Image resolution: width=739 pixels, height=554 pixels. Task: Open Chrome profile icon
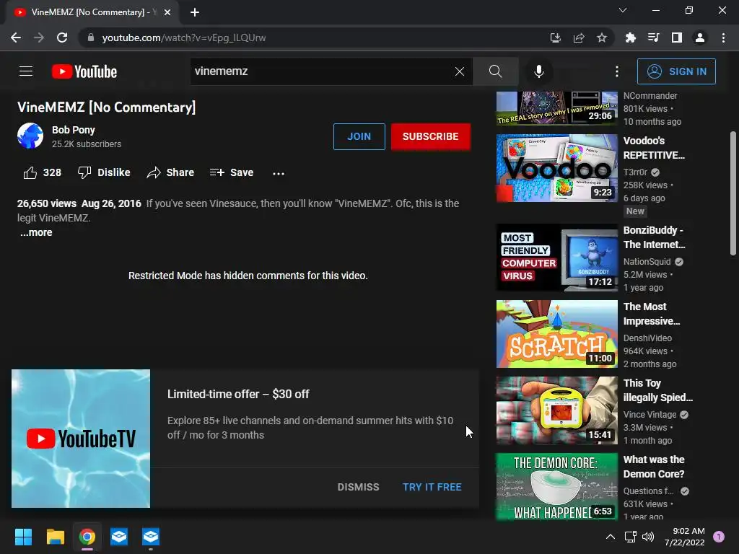[x=700, y=38]
